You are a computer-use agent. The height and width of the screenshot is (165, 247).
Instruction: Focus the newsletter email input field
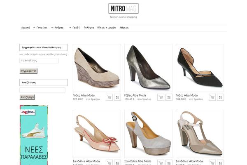pos(39,61)
